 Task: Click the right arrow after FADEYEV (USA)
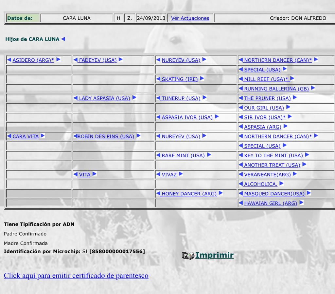coord(120,60)
